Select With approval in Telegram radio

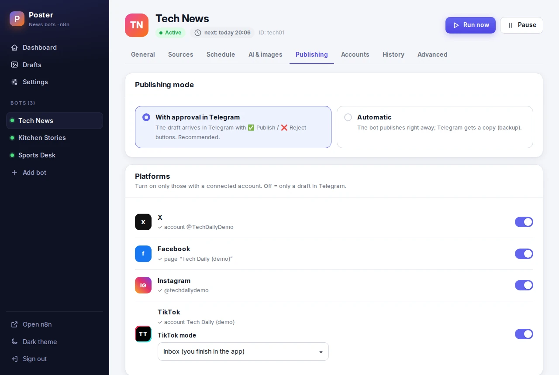coord(146,117)
